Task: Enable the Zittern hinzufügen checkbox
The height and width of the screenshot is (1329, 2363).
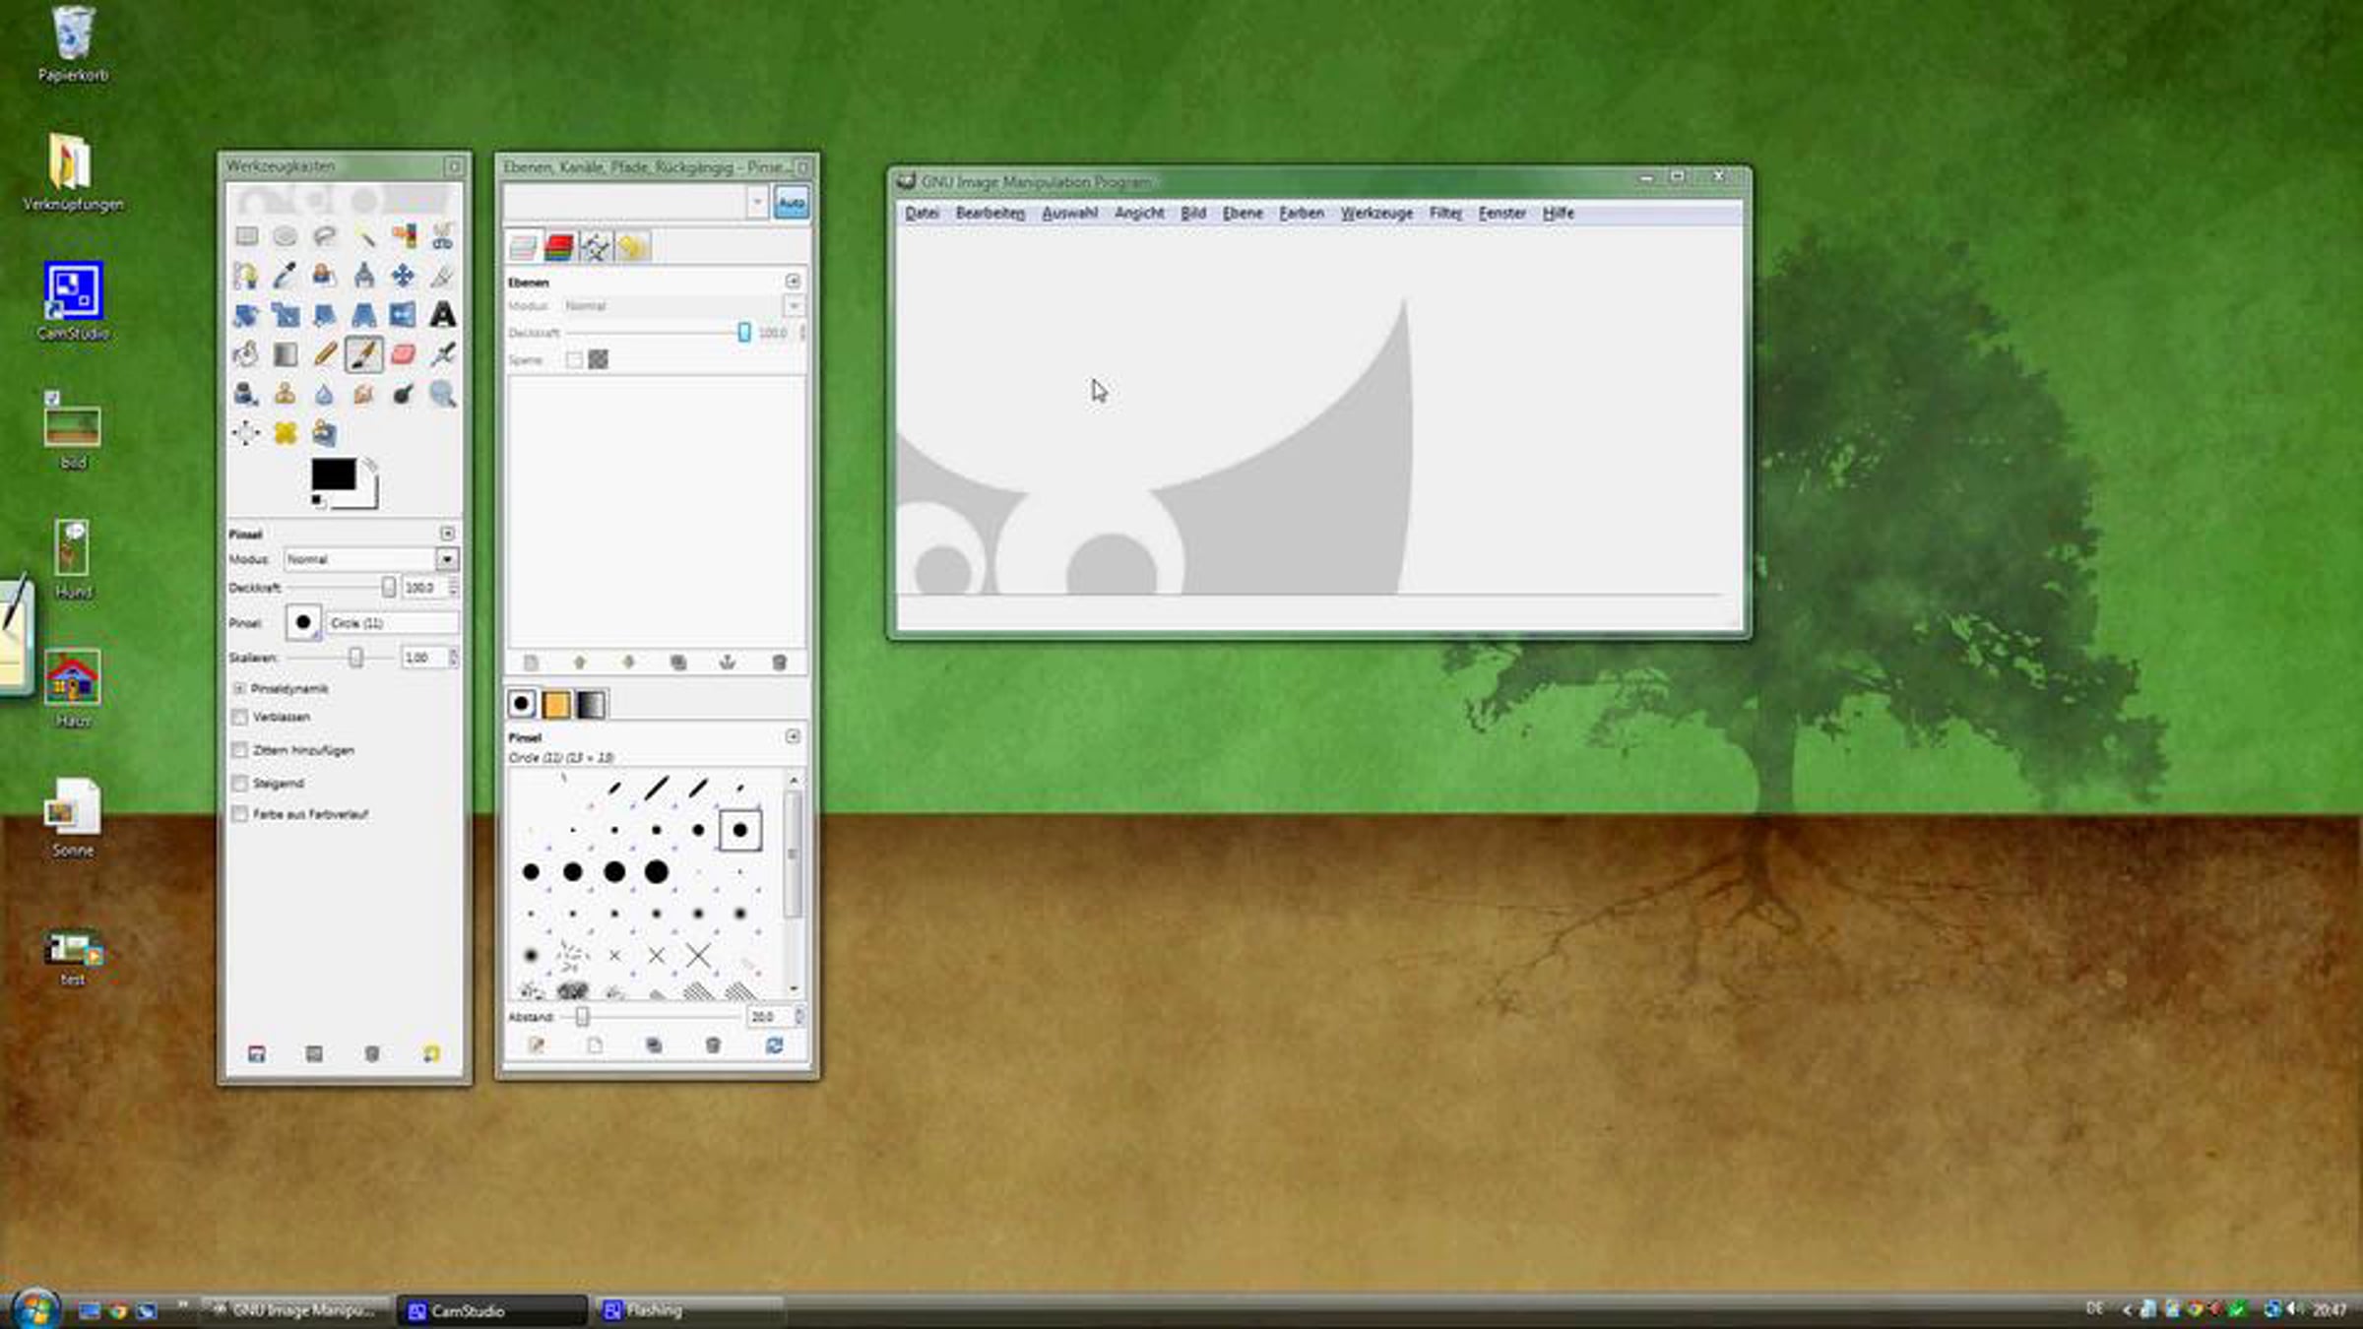Action: tap(239, 750)
